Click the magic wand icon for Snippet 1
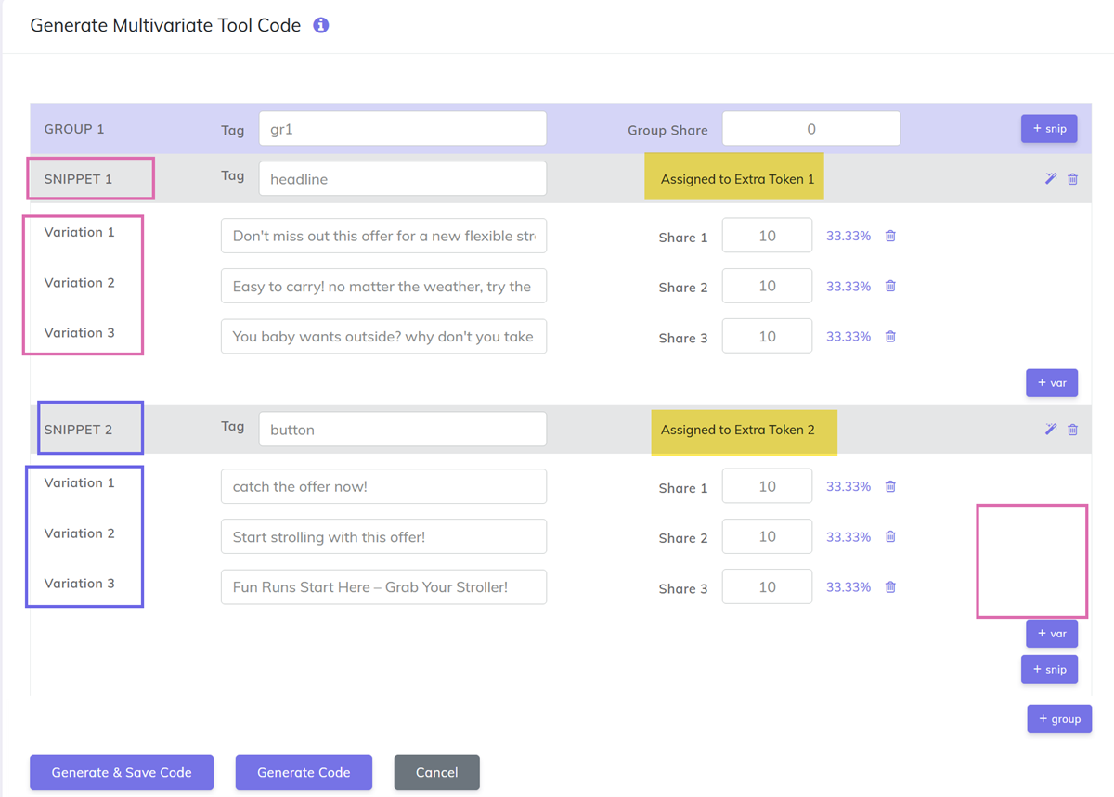The width and height of the screenshot is (1114, 797). pos(1050,178)
